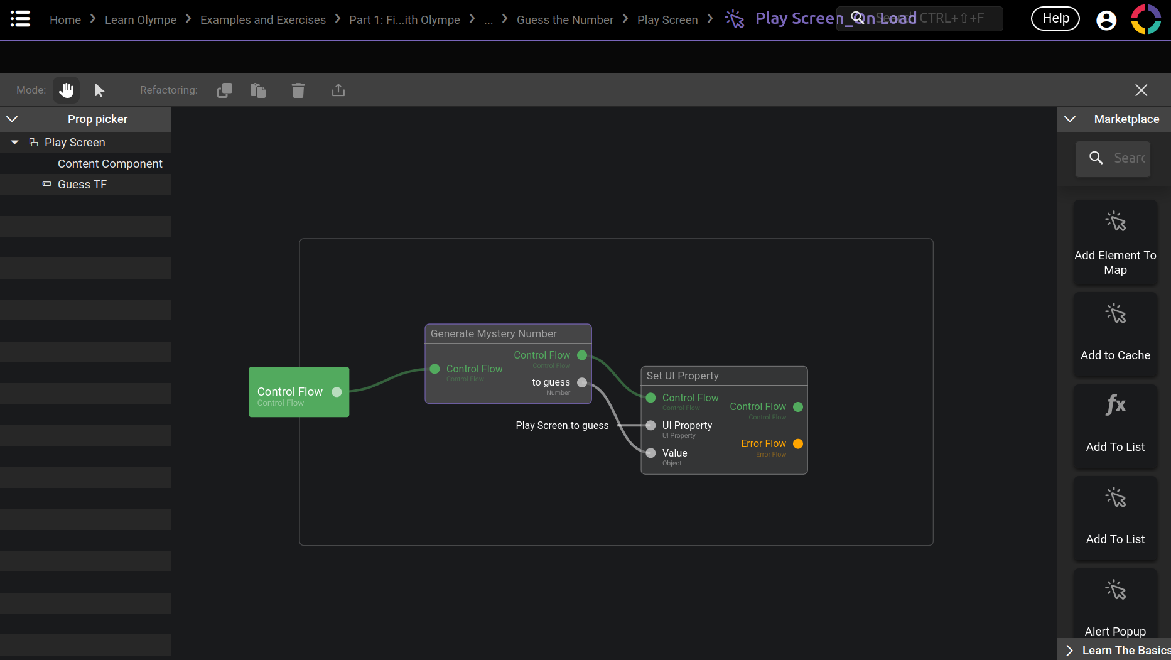Screen dimensions: 1171x660
Task: Switch to arrow selection mode
Action: pyautogui.click(x=99, y=90)
